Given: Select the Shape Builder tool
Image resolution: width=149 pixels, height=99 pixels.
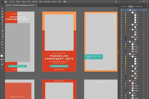Looking at the screenshot, I should pyautogui.click(x=2, y=34).
